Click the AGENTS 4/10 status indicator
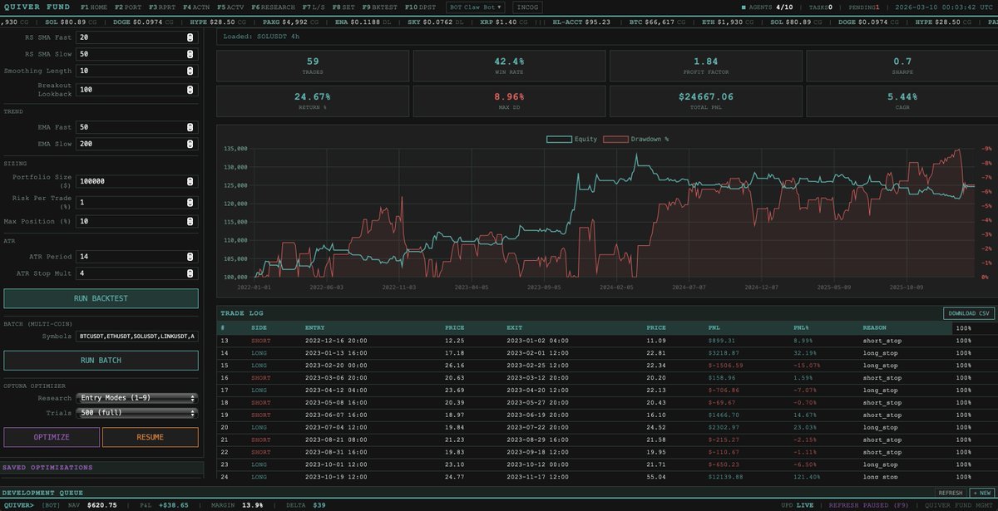The width and height of the screenshot is (998, 511). click(768, 7)
